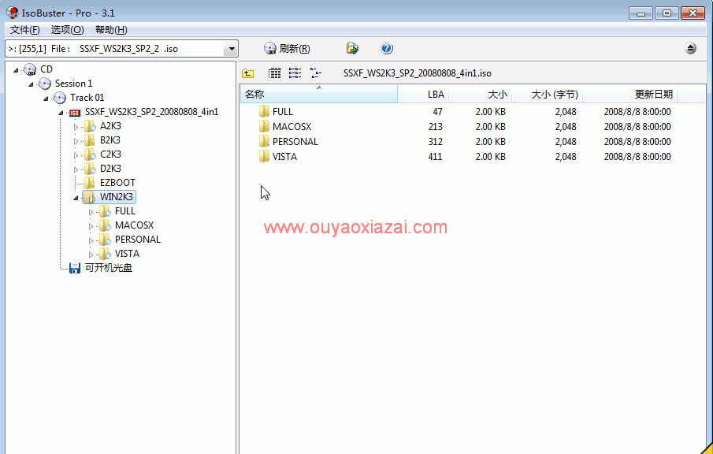Click PERSONAL folder icon in file list

click(264, 141)
